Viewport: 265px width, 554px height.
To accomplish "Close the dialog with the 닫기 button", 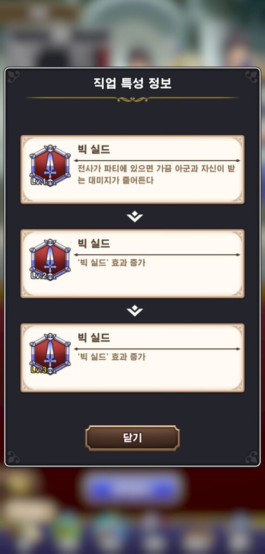I will [132, 438].
